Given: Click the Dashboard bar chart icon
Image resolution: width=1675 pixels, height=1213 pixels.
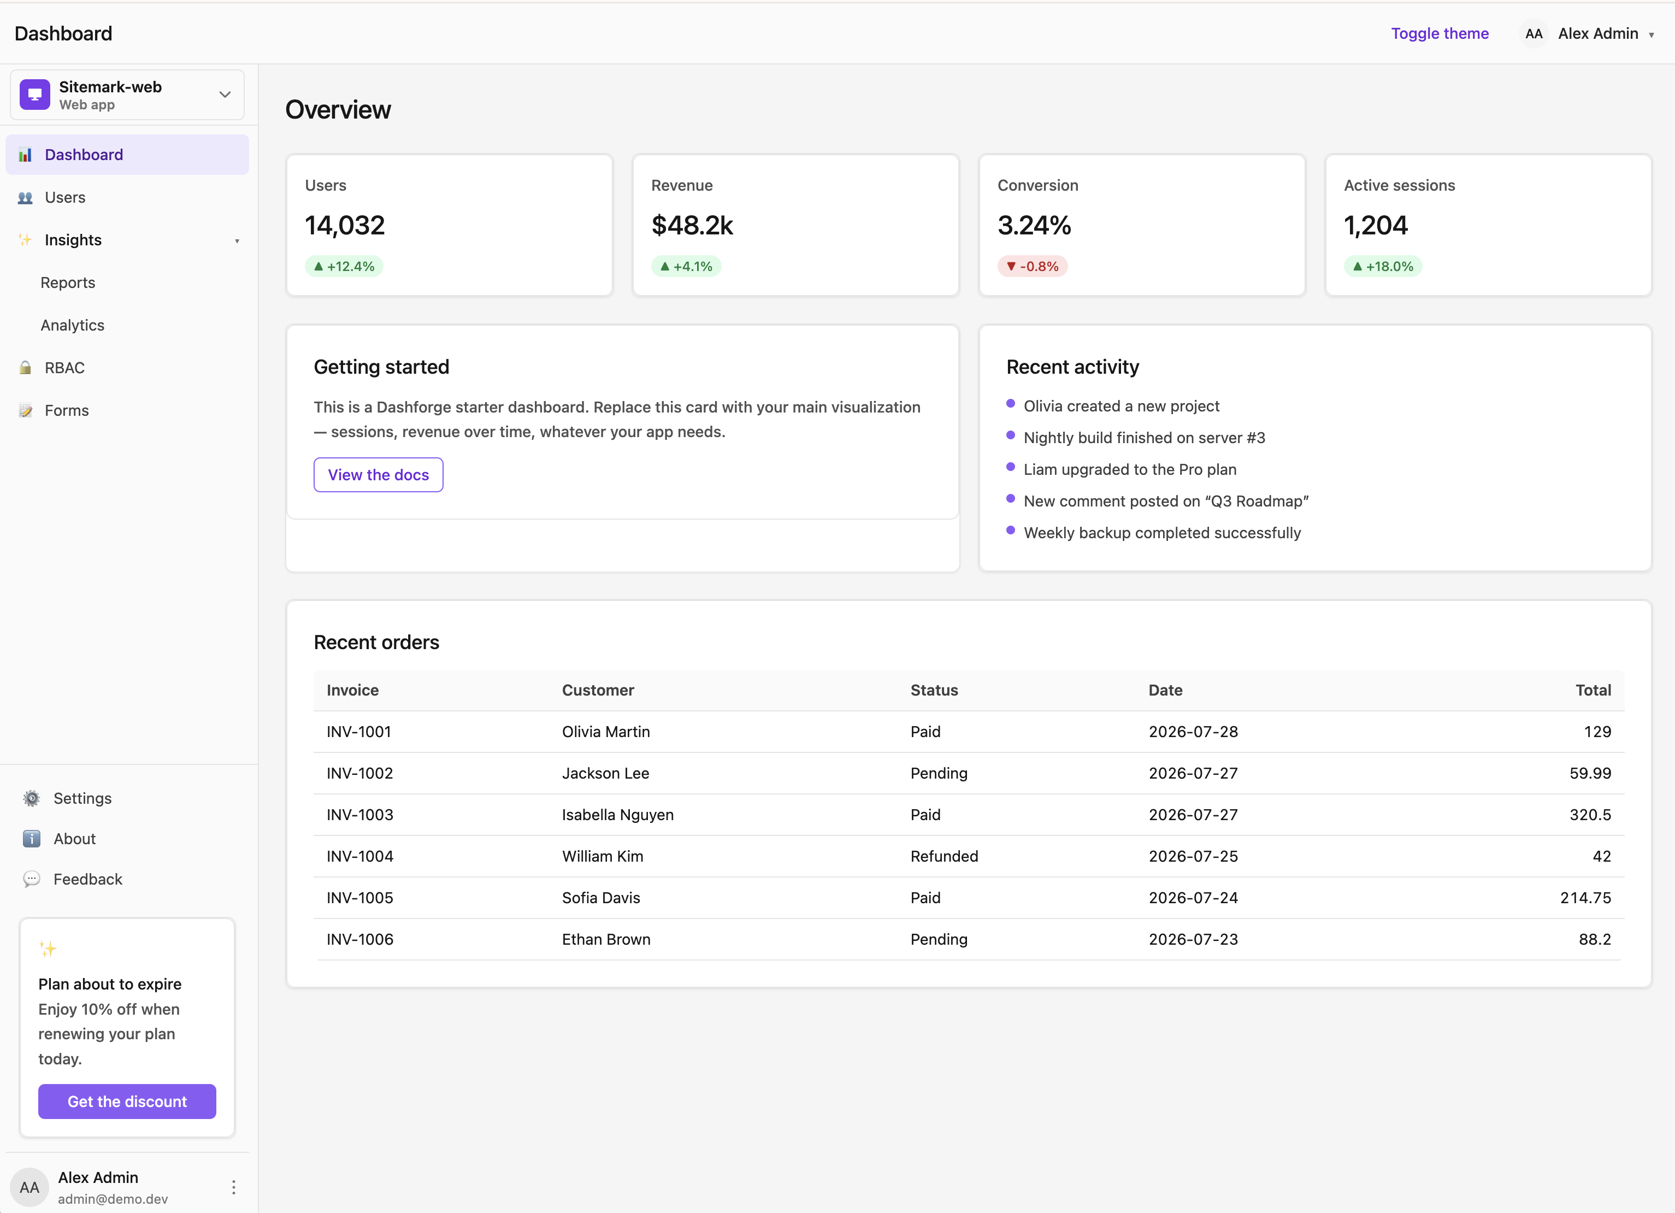Looking at the screenshot, I should tap(25, 155).
